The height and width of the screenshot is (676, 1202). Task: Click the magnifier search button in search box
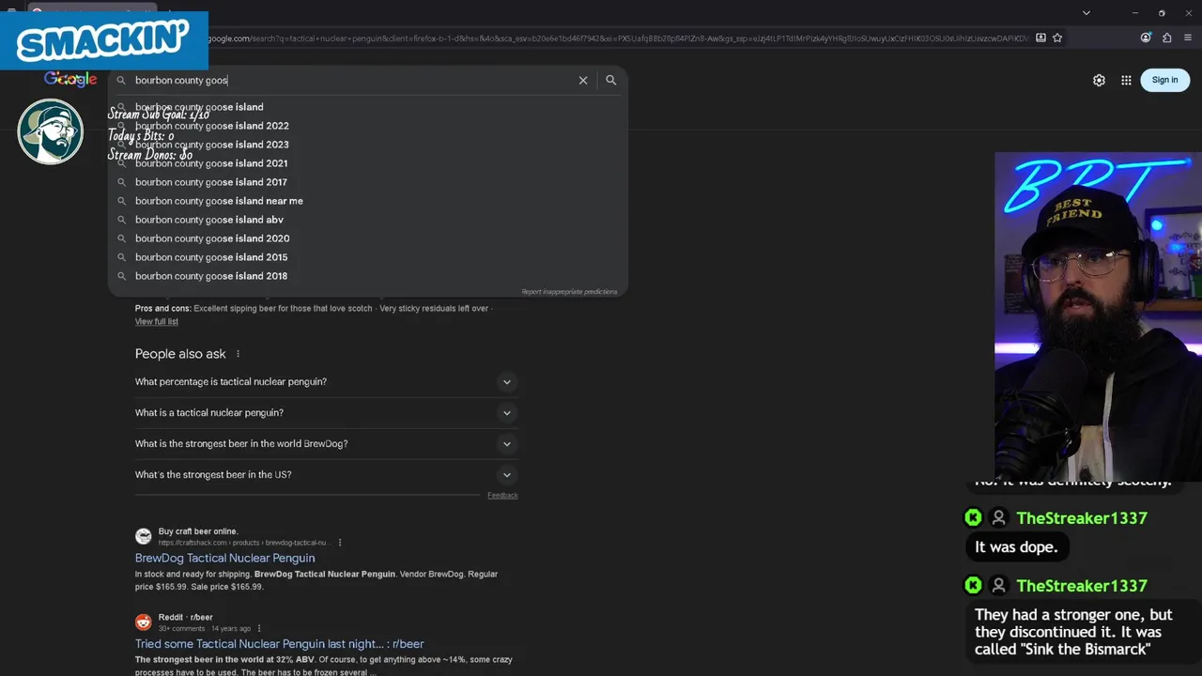pos(611,81)
